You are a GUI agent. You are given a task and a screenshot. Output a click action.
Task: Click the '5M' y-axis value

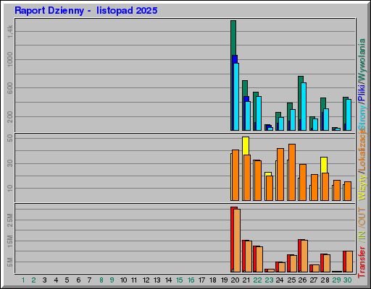[x=10, y=262]
